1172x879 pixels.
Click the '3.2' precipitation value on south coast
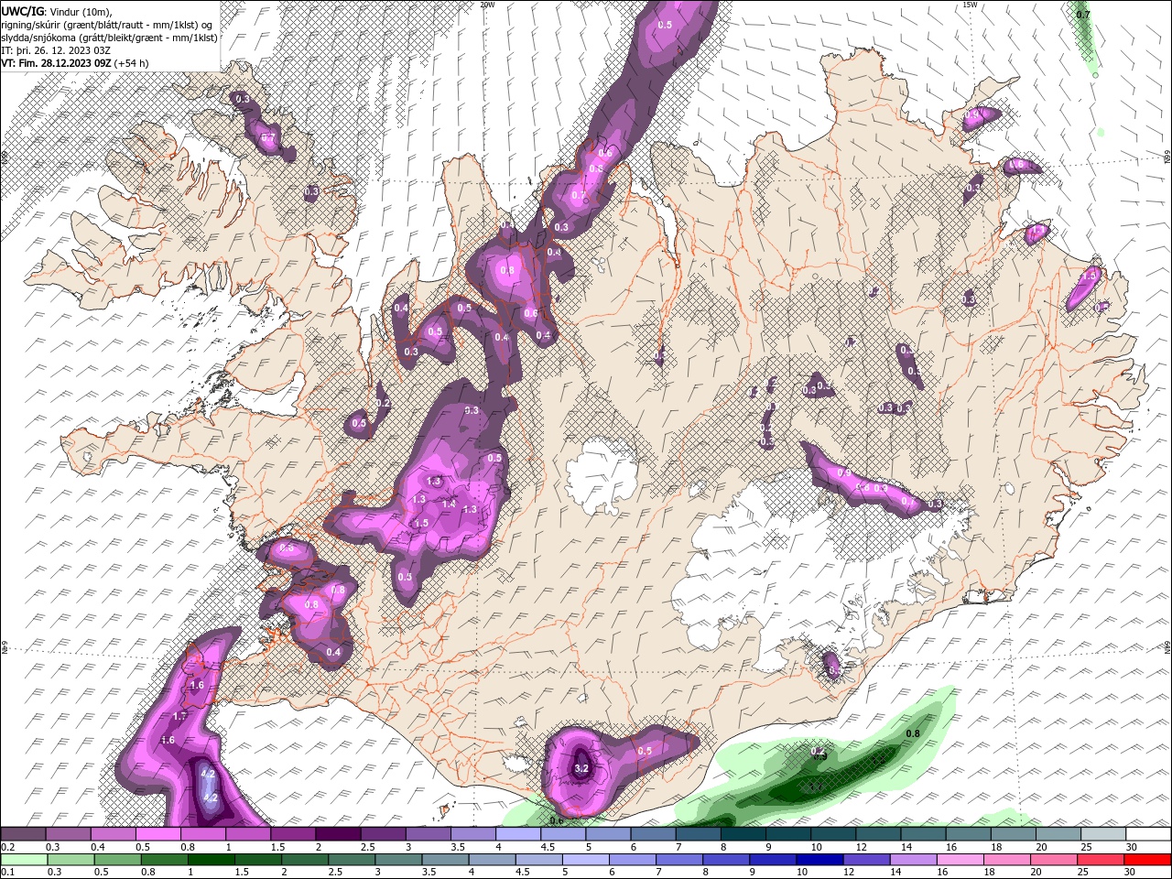[x=581, y=769]
